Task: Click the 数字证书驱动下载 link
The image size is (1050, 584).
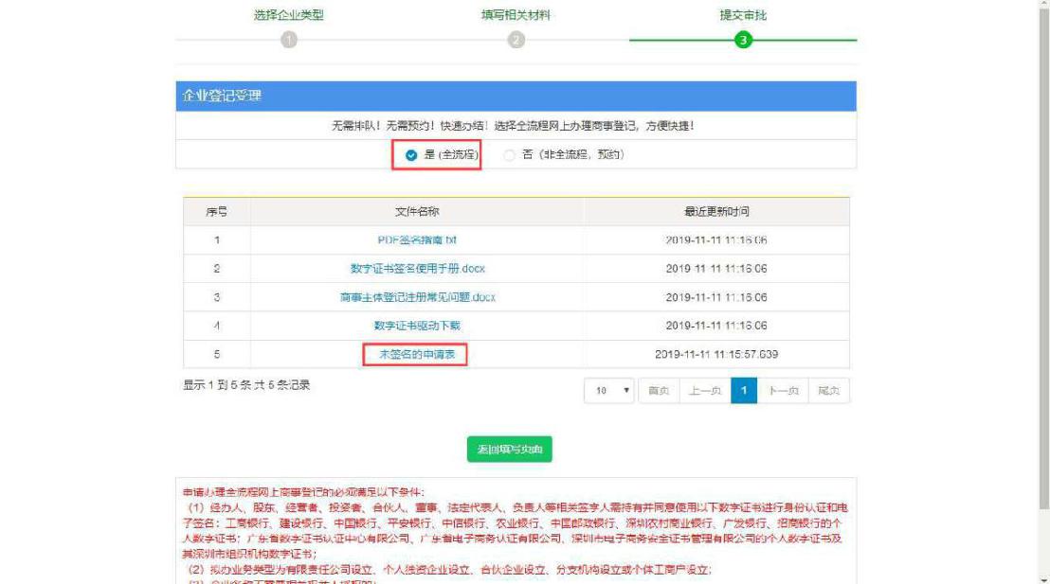Action: coord(417,326)
